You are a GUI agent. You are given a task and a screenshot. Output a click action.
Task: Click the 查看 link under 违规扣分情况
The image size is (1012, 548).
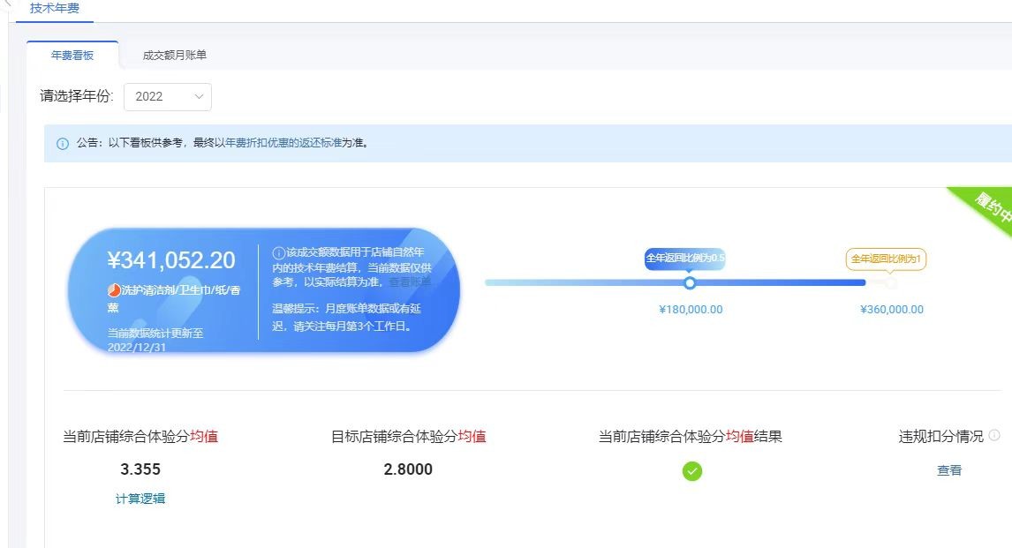pyautogui.click(x=949, y=470)
